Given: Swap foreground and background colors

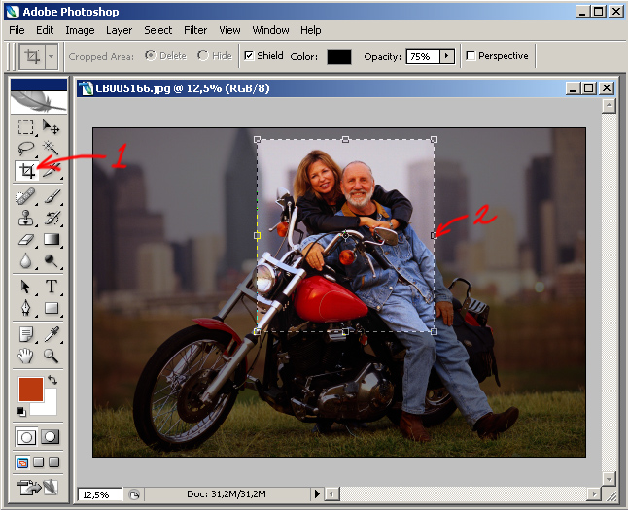Looking at the screenshot, I should (x=52, y=380).
